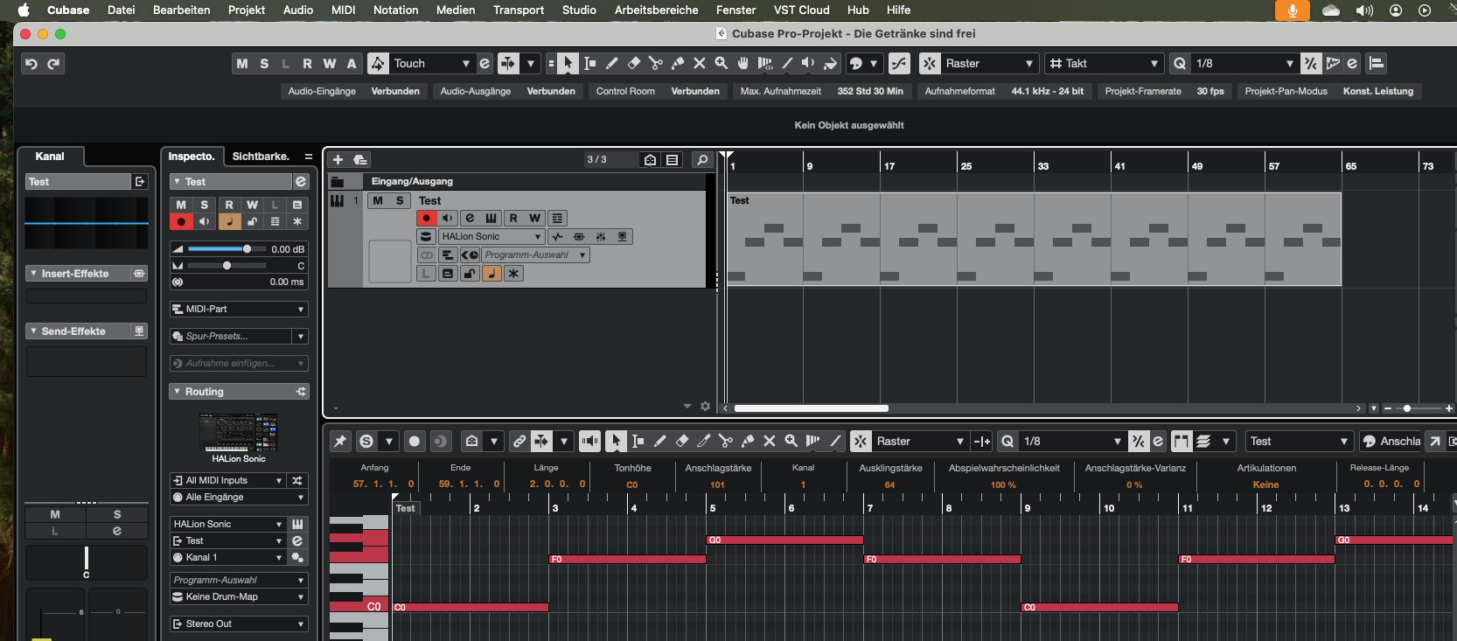
Task: Open the Grid Type icon next to Takt
Action: [1056, 63]
